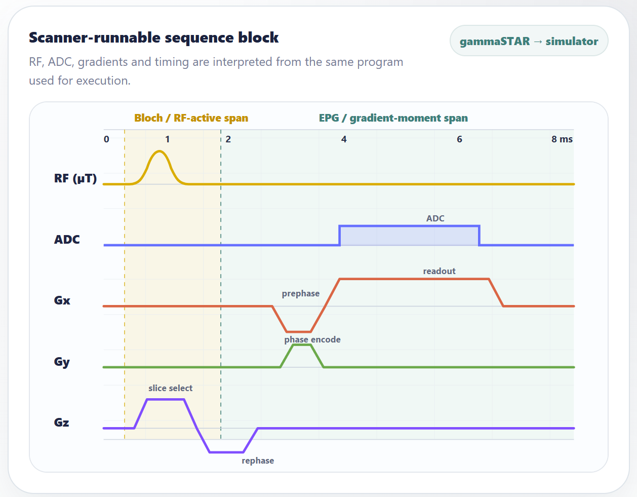Click the Gx row label
Viewport: 637px width, 497px height.
click(x=62, y=300)
